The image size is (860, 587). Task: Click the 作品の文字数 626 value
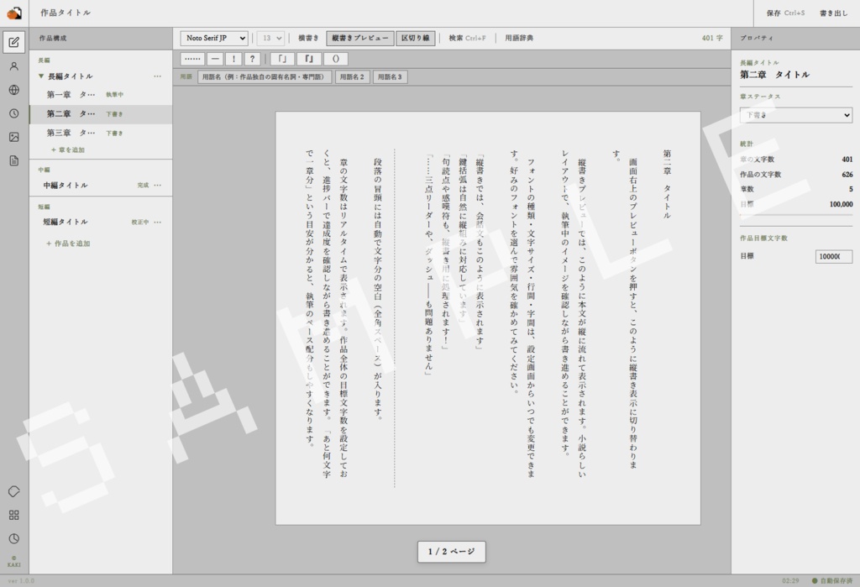click(x=847, y=175)
